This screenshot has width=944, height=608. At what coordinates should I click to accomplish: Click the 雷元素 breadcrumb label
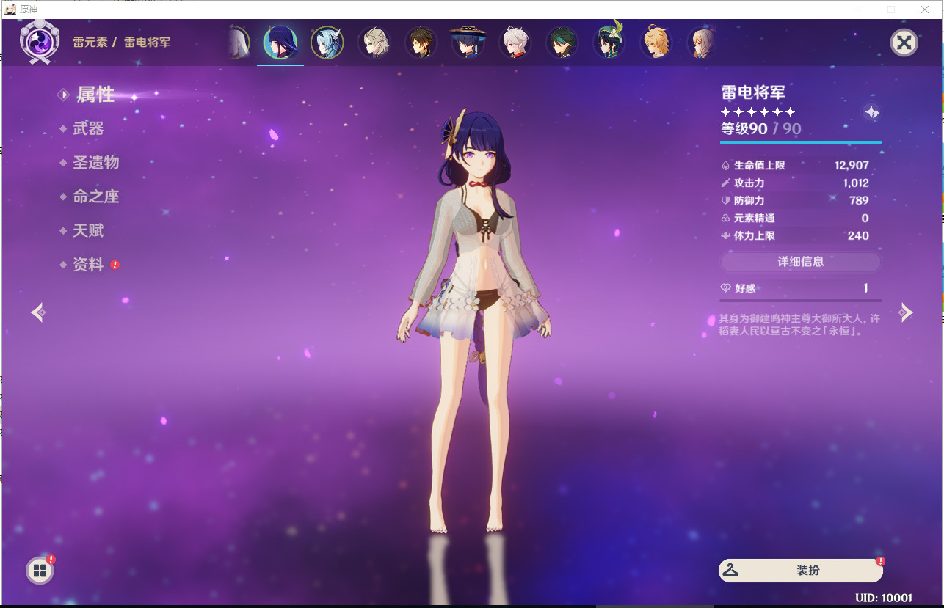pos(90,43)
